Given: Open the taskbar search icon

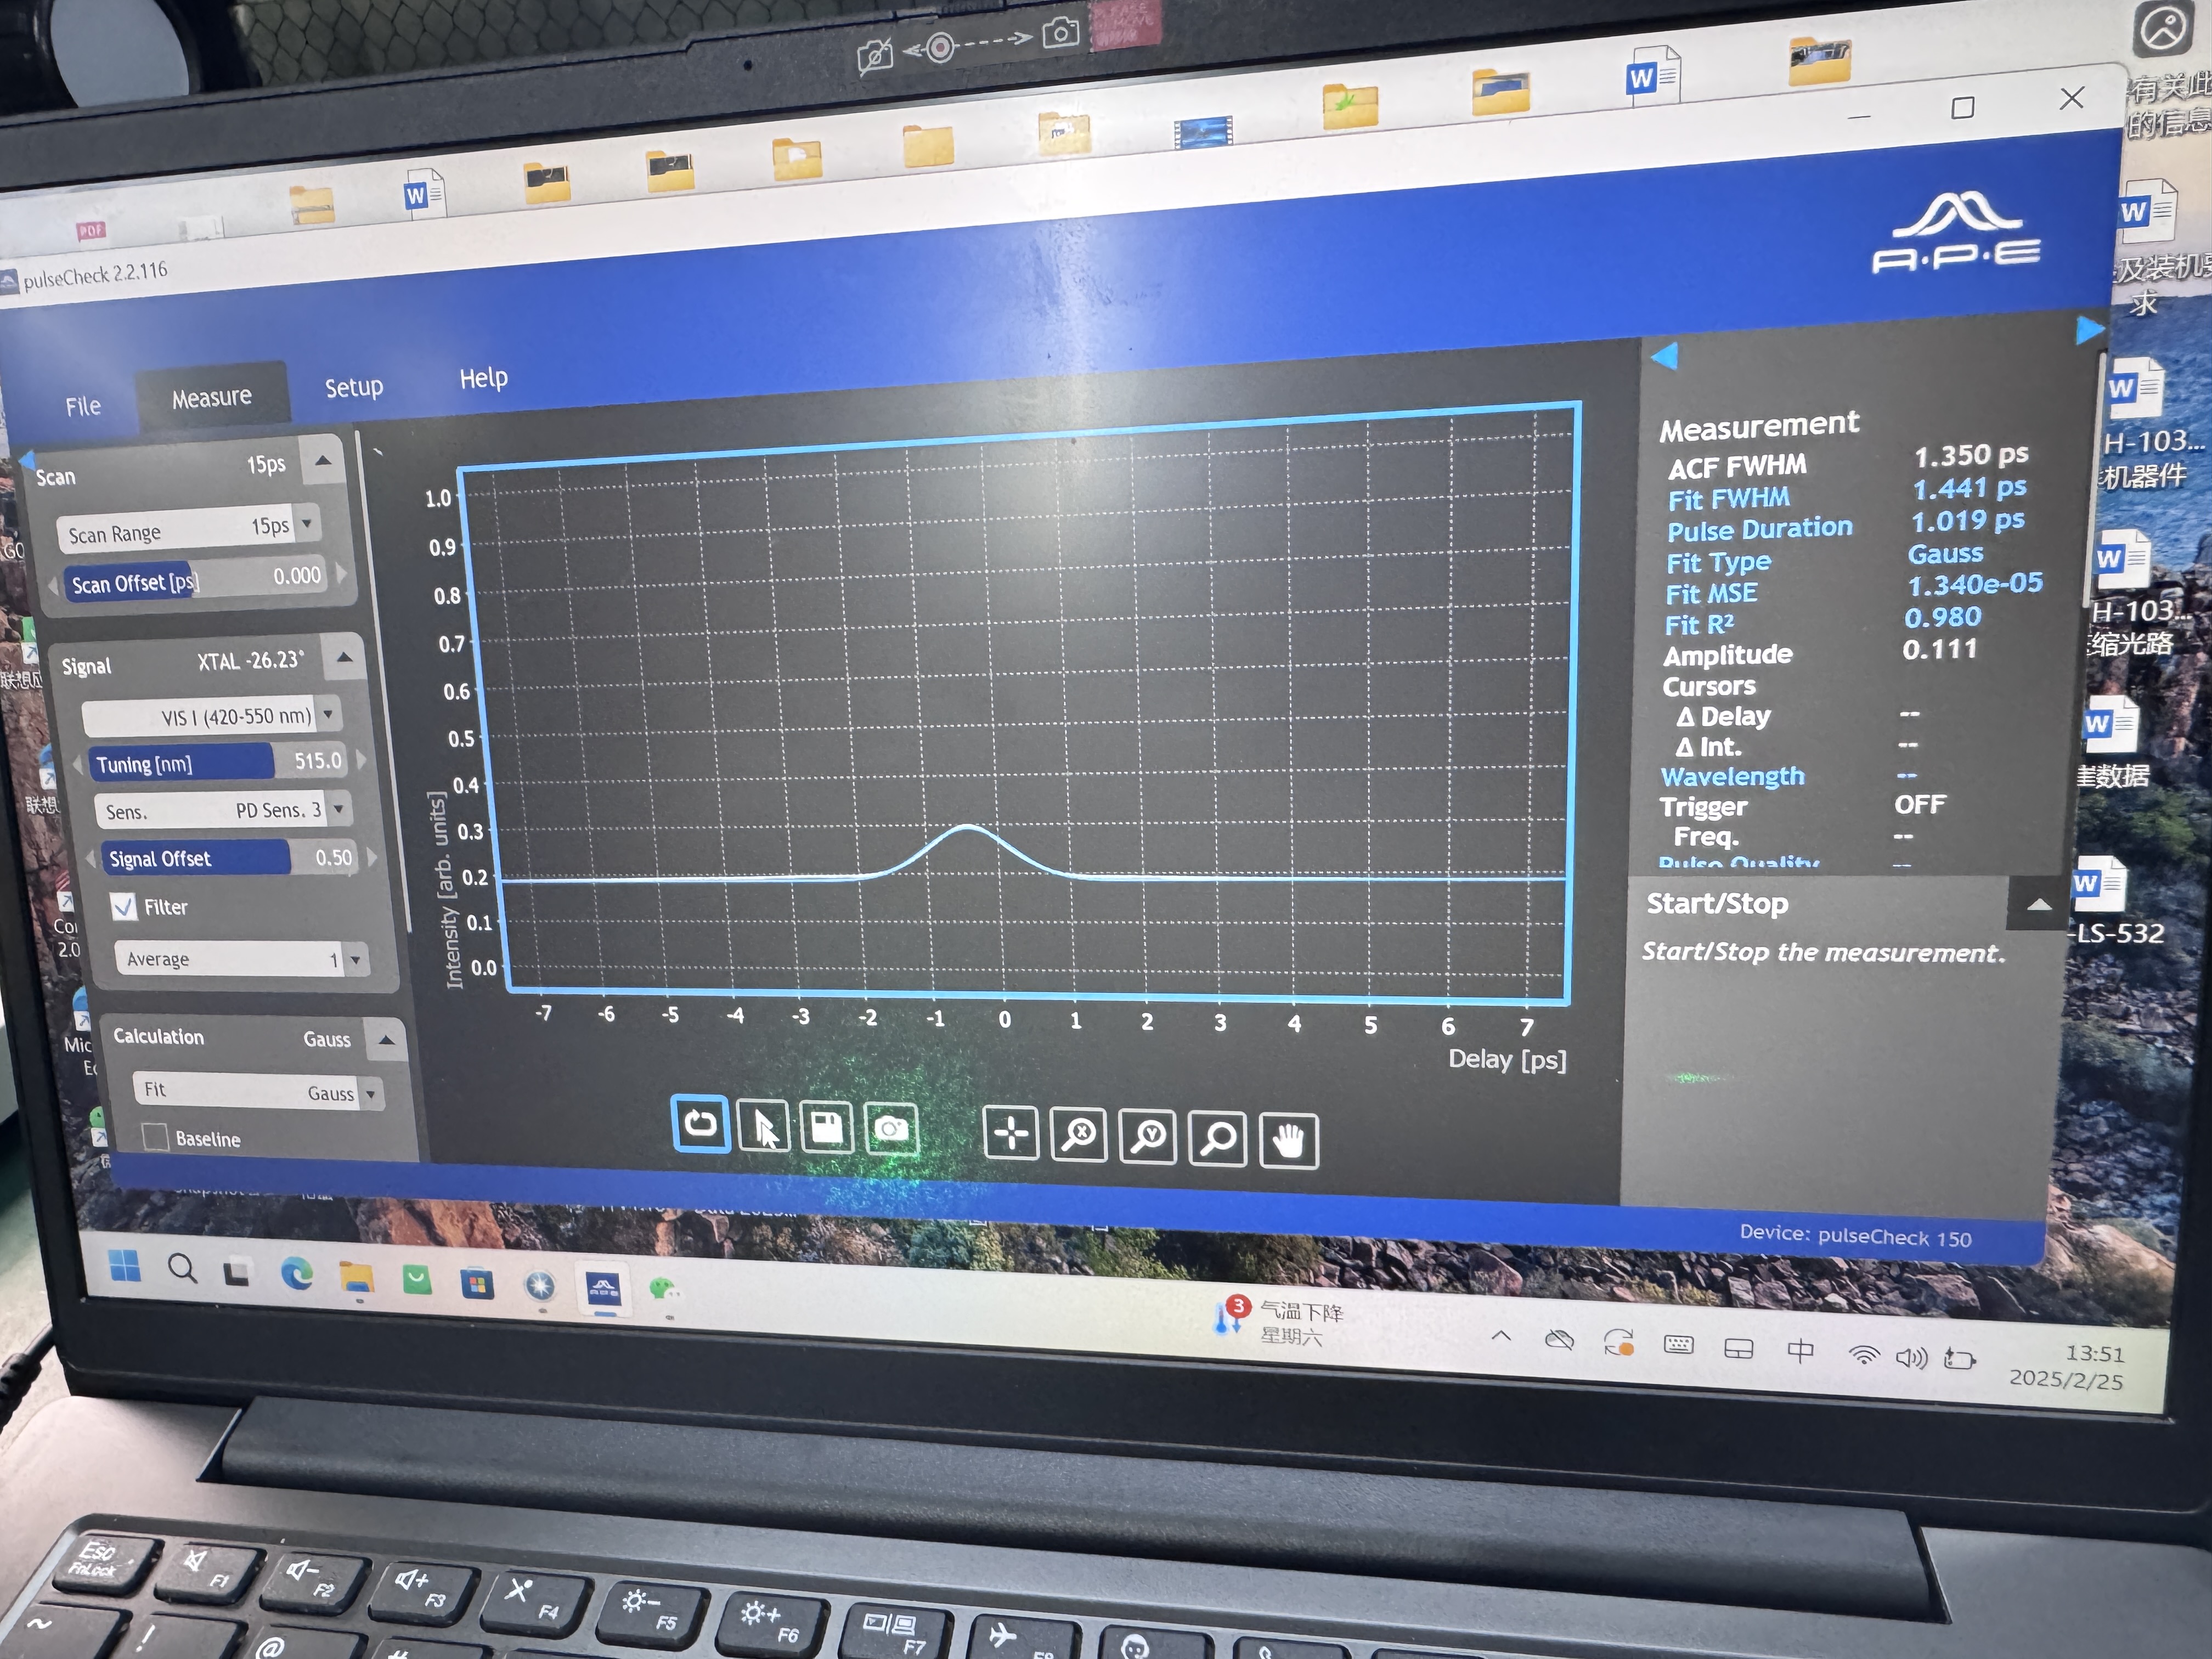Looking at the screenshot, I should (x=182, y=1269).
